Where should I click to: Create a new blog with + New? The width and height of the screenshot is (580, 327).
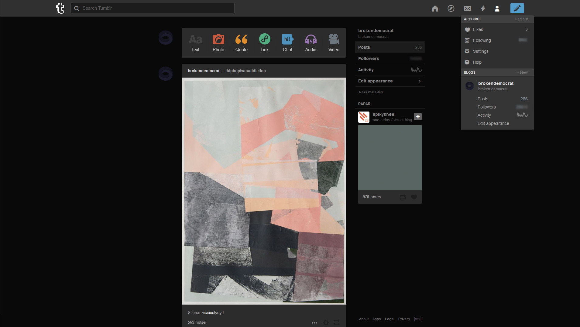[x=523, y=72]
